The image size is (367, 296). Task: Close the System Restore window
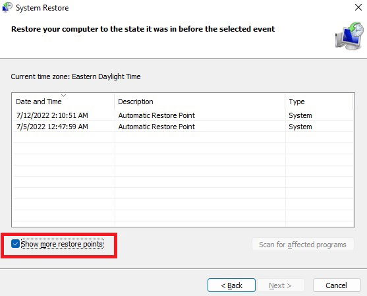coord(358,7)
